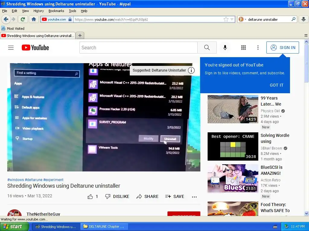309x231 pixels.
Task: Click the page scrollbar up arrow
Action: pyautogui.click(x=306, y=42)
